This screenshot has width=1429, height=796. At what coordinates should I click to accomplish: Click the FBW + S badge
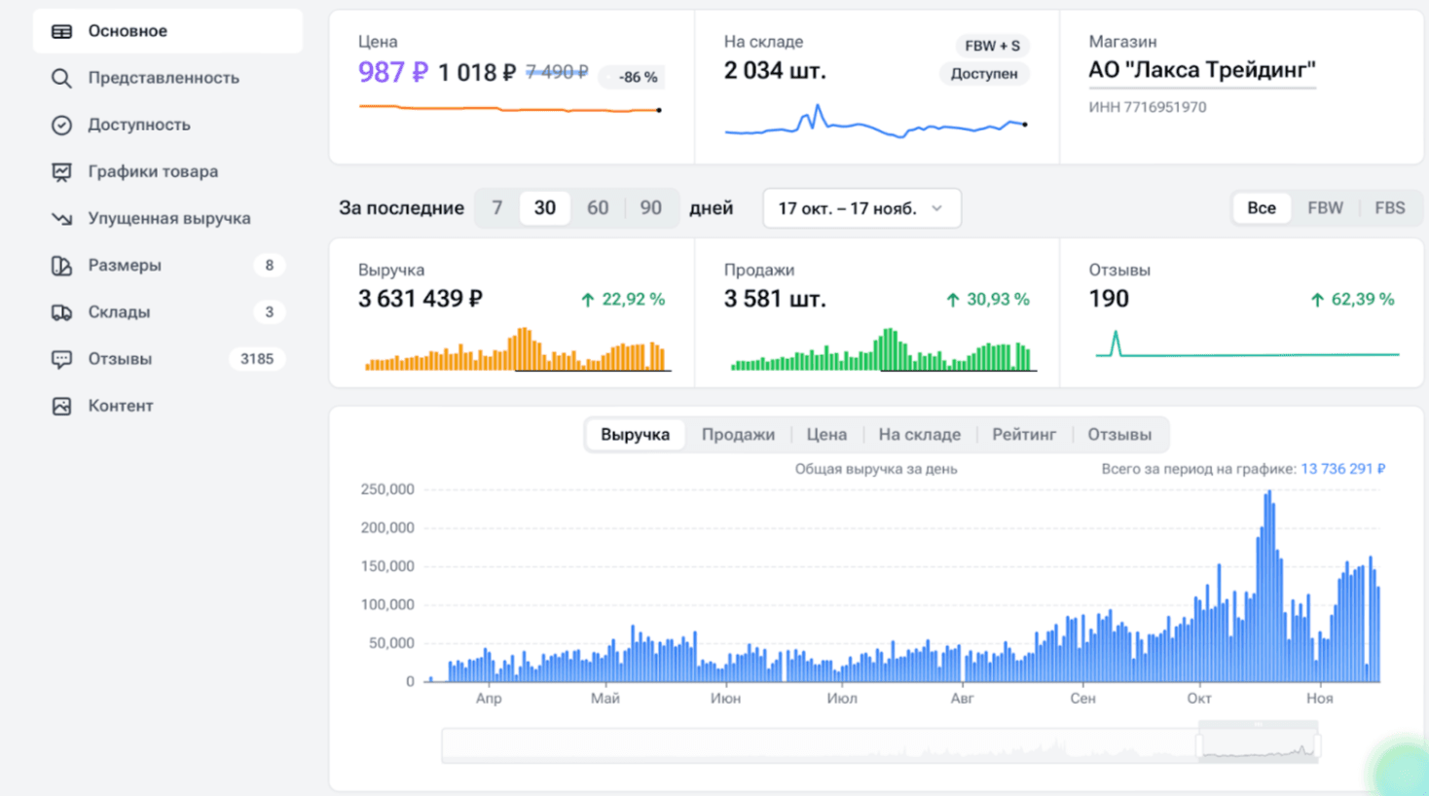[x=992, y=46]
